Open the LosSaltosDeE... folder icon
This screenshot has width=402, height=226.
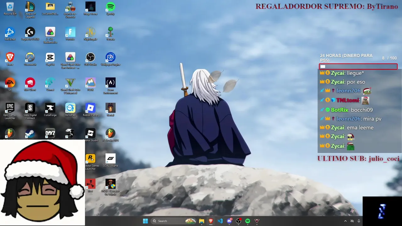[x=50, y=9]
